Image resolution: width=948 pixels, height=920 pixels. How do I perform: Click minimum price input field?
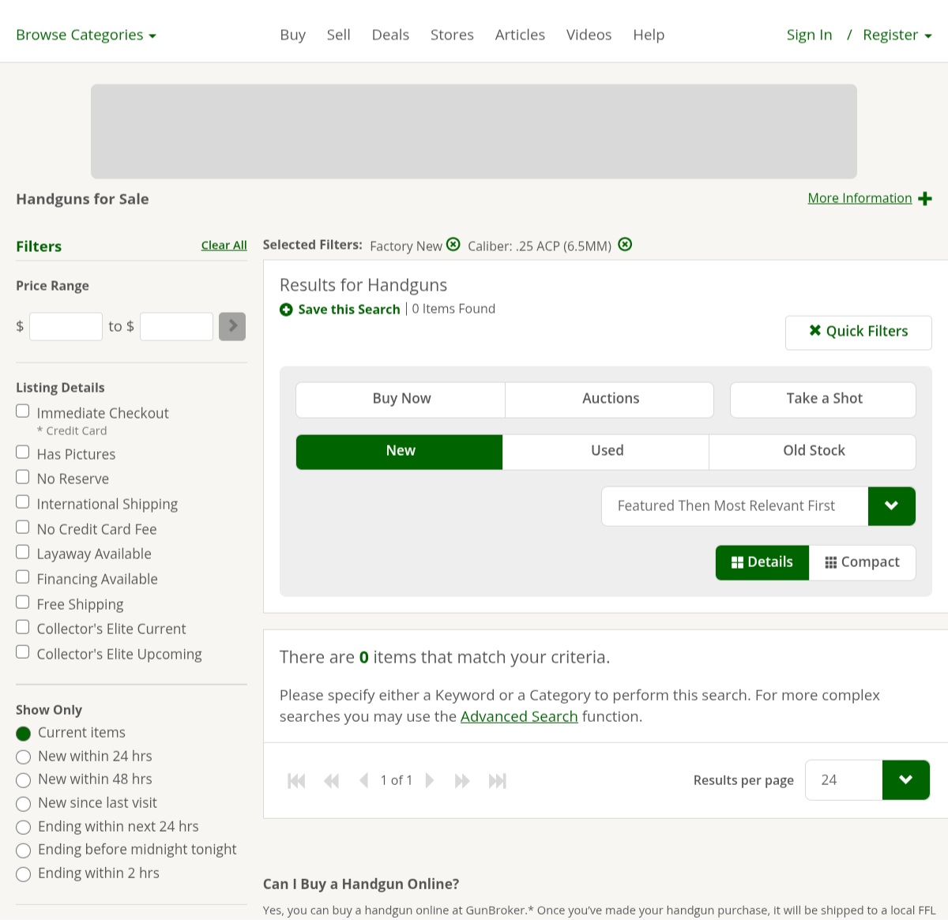pyautogui.click(x=66, y=326)
